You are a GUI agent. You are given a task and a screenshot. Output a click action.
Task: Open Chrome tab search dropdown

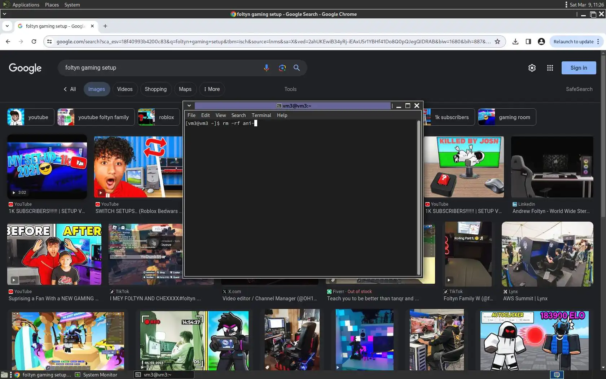coord(7,26)
